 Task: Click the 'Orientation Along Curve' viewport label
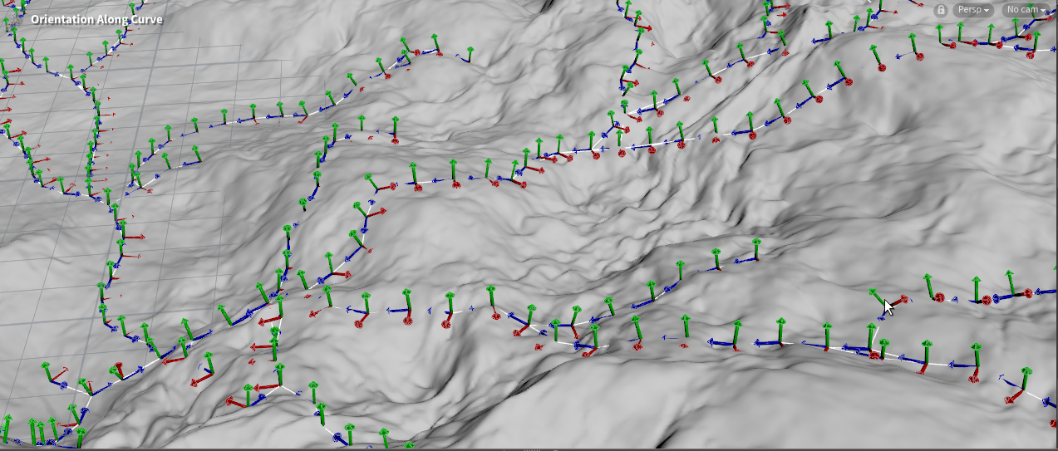[x=96, y=19]
